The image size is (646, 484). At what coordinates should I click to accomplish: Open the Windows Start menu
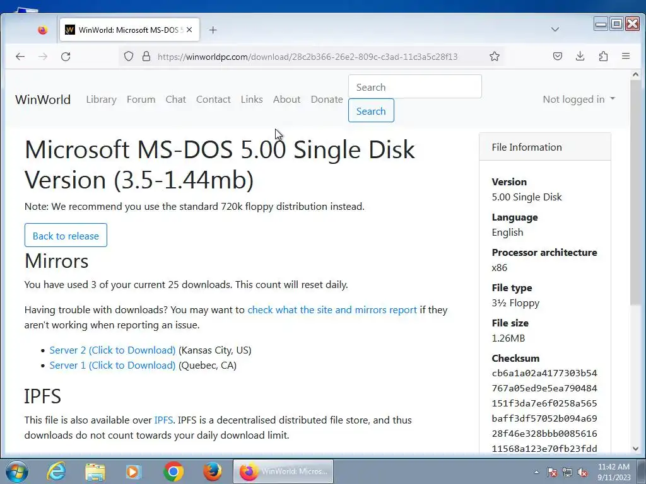16,471
